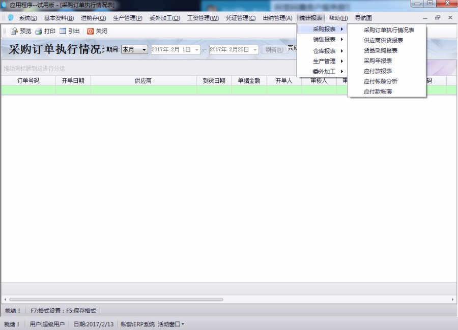Expand the 委外加工 submenu in reports menu

click(322, 72)
